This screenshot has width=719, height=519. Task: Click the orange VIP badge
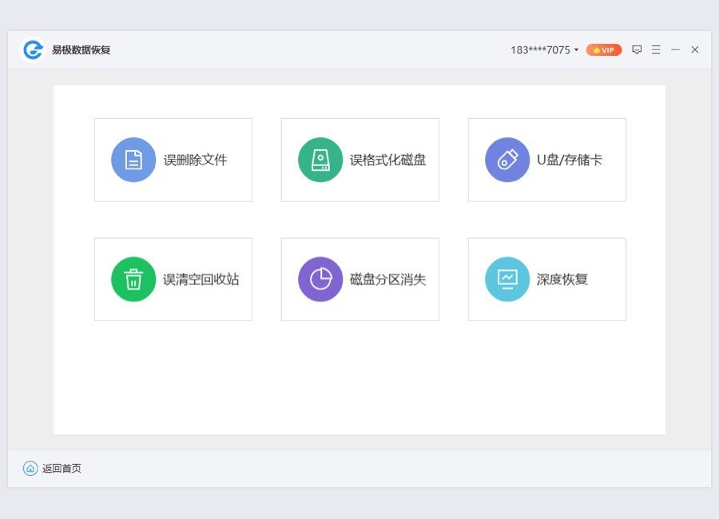(x=604, y=50)
